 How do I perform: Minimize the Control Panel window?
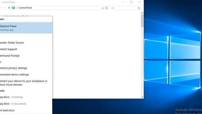point(123,2)
